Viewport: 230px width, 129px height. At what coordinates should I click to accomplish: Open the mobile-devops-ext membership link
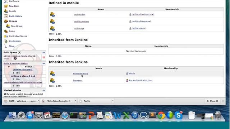point(141,21)
